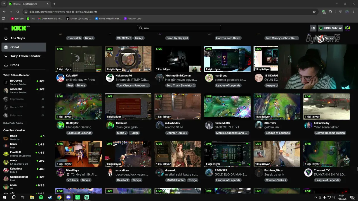Open Drops in the sidebar

(24, 65)
